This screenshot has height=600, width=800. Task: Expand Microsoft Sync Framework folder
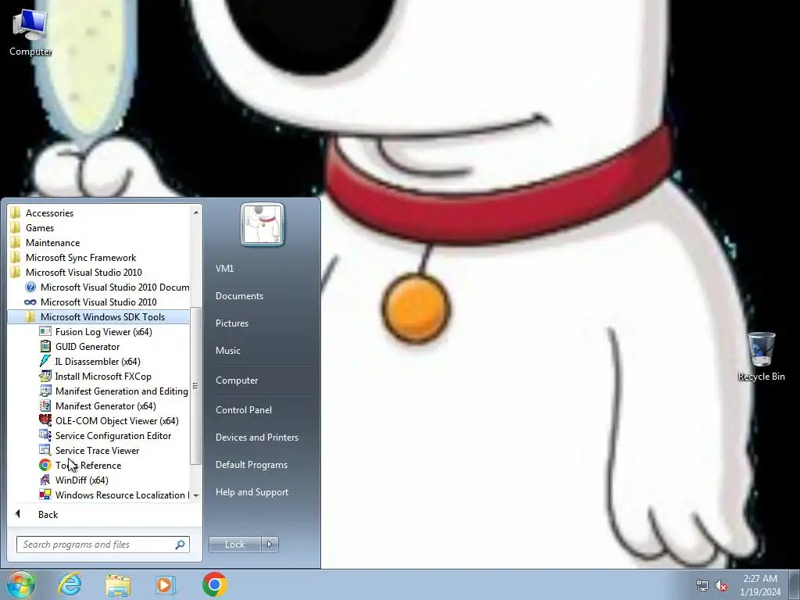click(x=98, y=258)
